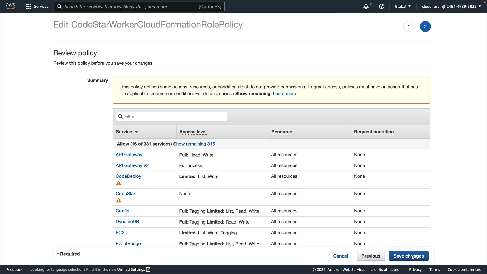Image resolution: width=487 pixels, height=274 pixels.
Task: Click the help question mark icon
Action: pyautogui.click(x=381, y=6)
